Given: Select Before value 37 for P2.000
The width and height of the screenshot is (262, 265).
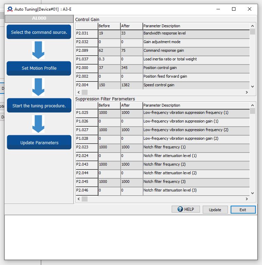Looking at the screenshot, I should coord(109,68).
